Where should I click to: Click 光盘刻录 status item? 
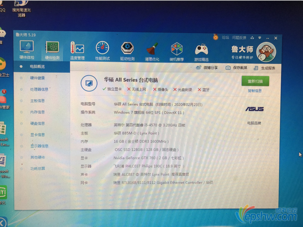pyautogui.click(x=183, y=90)
